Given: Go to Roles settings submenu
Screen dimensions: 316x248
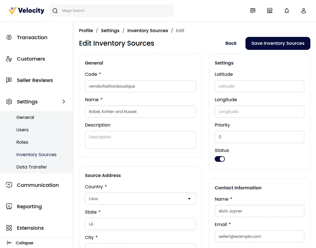Looking at the screenshot, I should 22,142.
